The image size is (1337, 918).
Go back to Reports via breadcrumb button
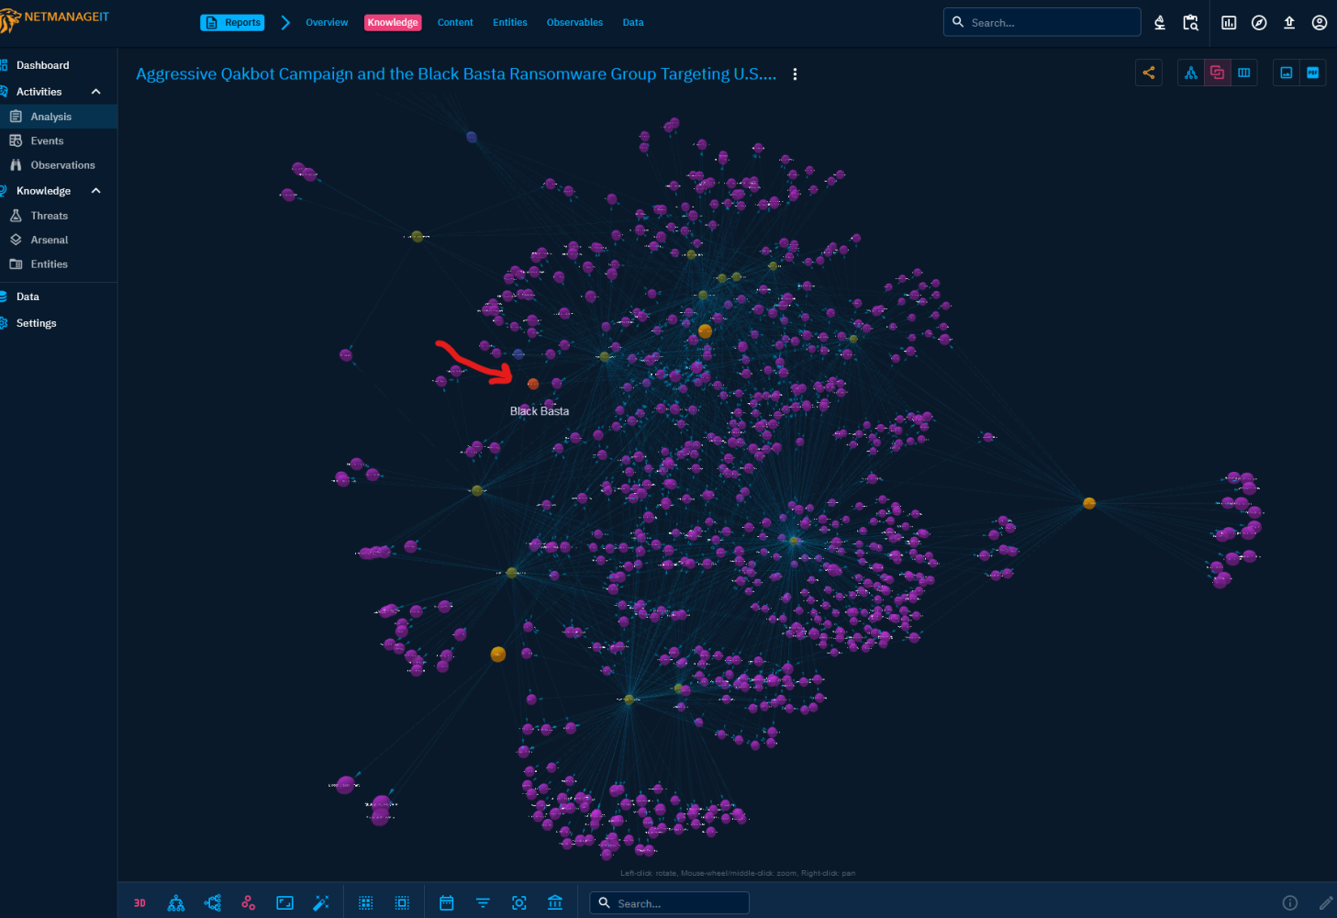point(233,23)
